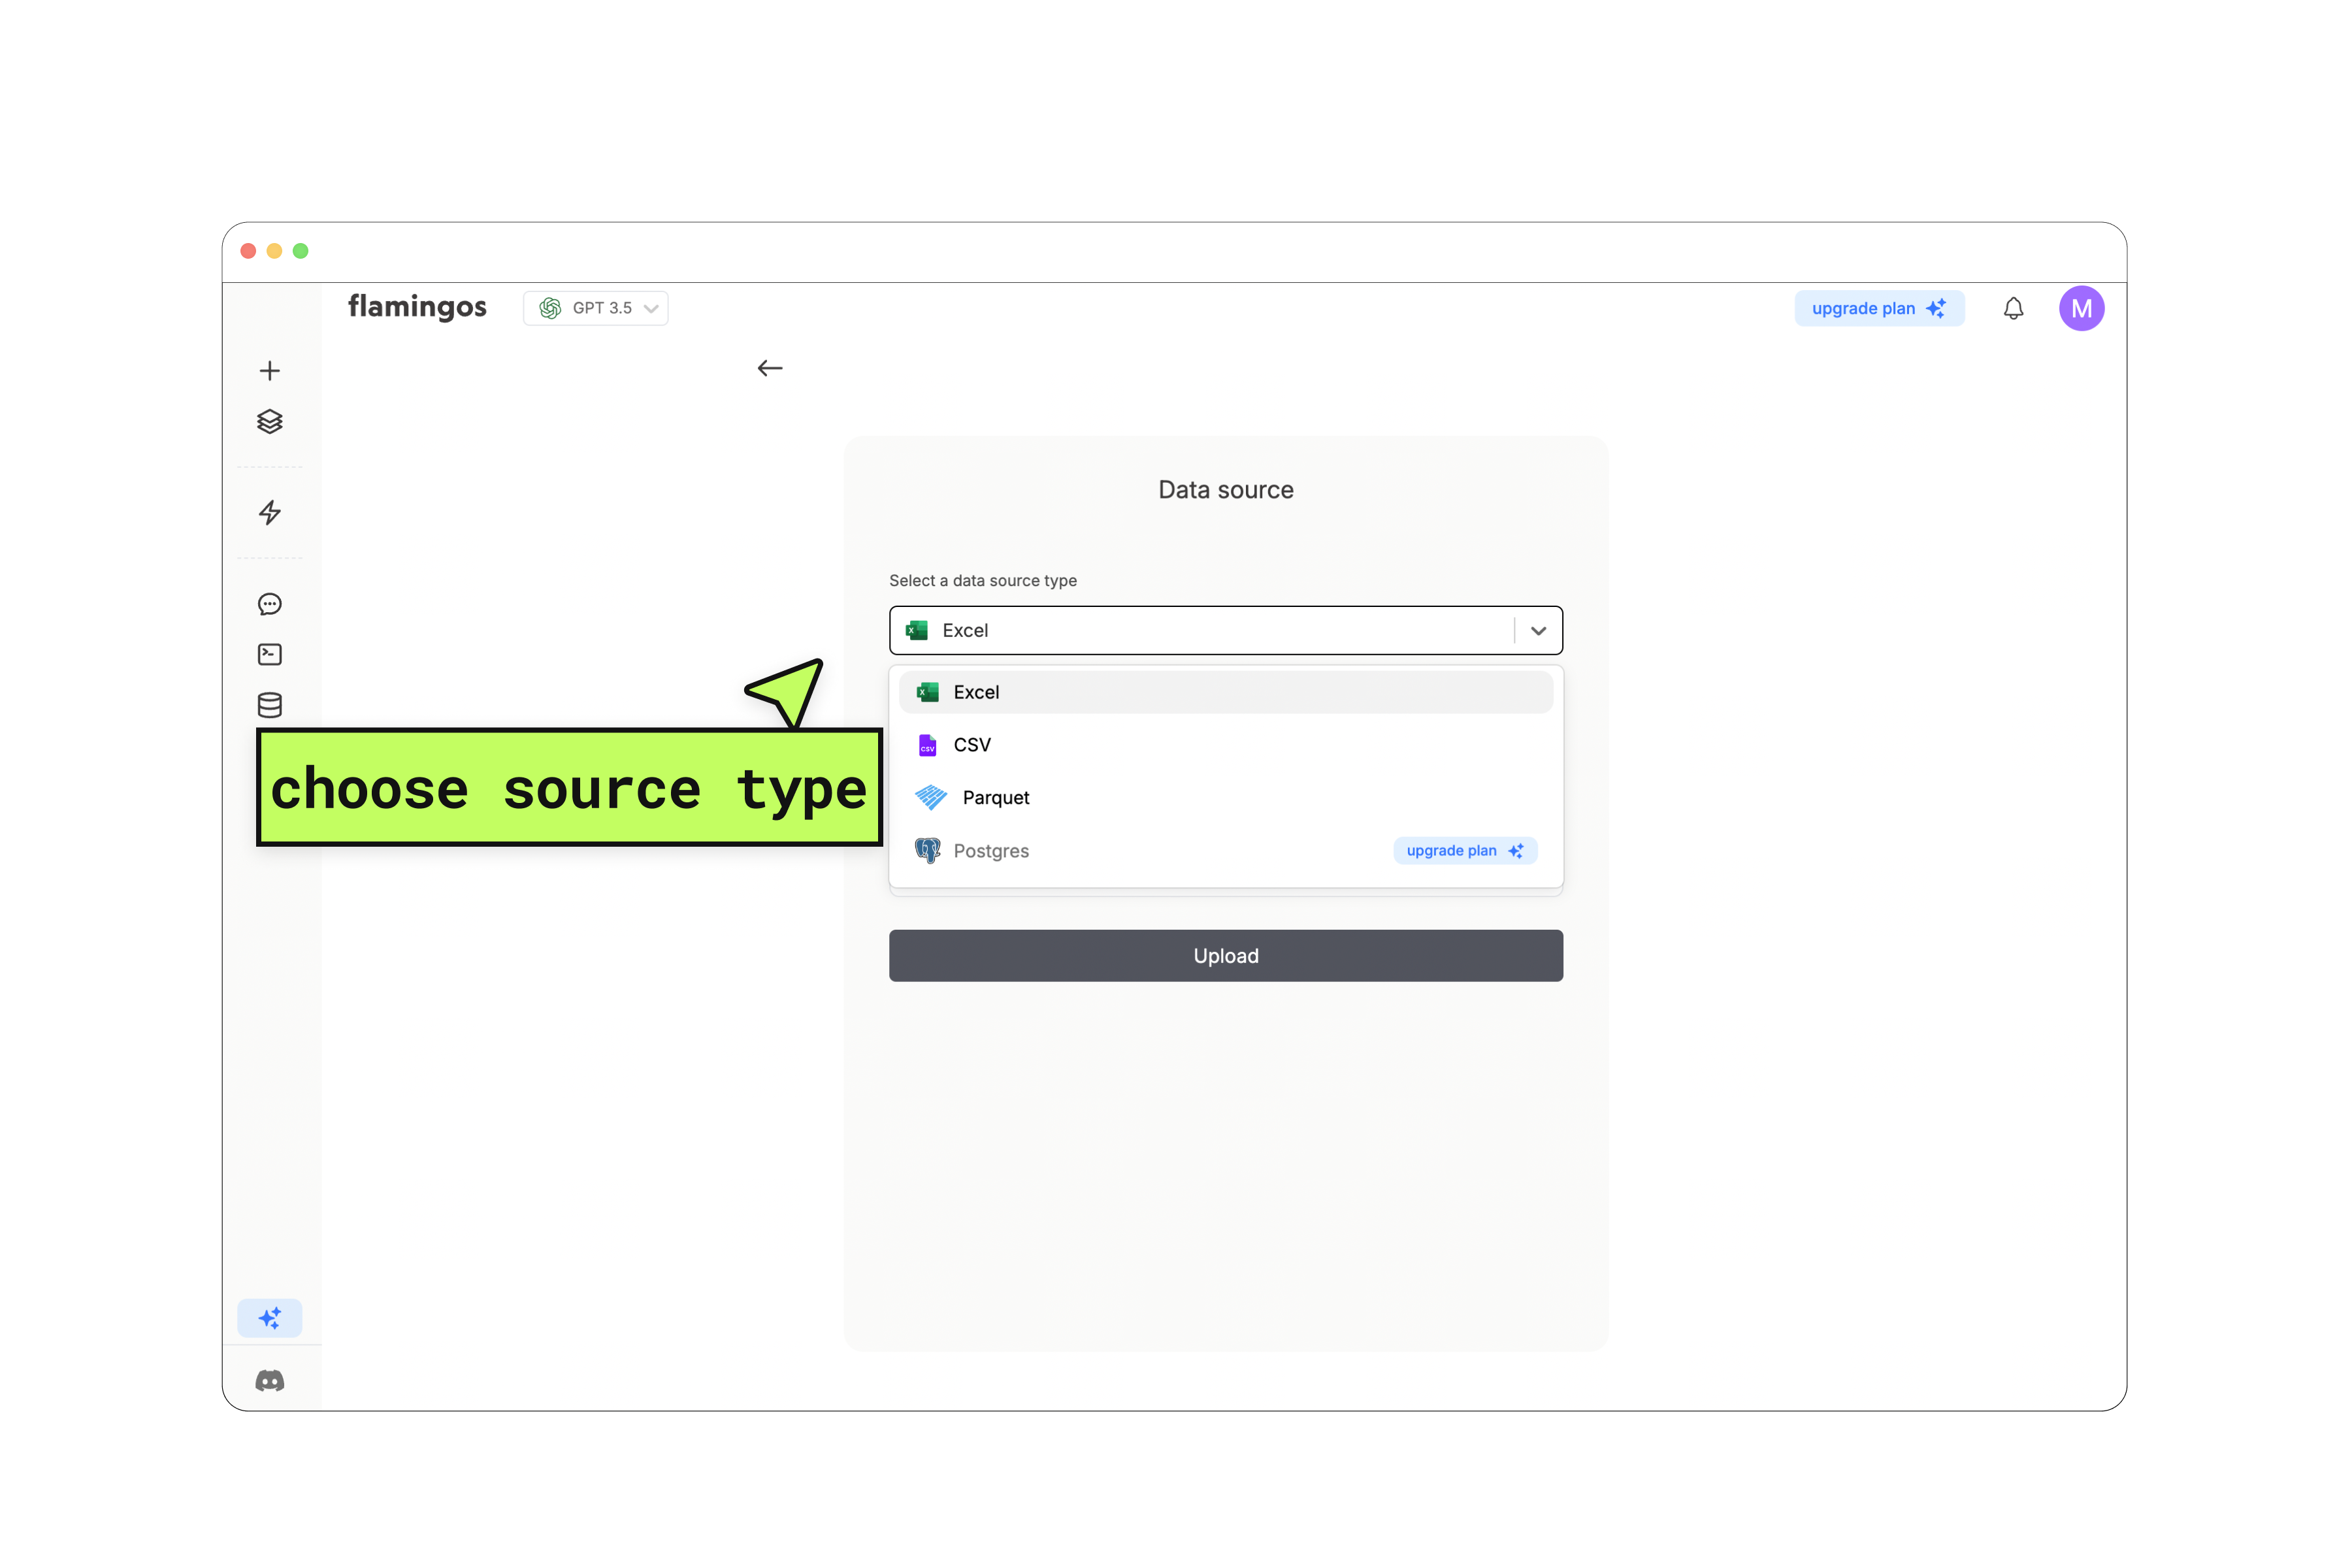
Task: Click the lightning bolt sidebar icon
Action: [x=270, y=513]
